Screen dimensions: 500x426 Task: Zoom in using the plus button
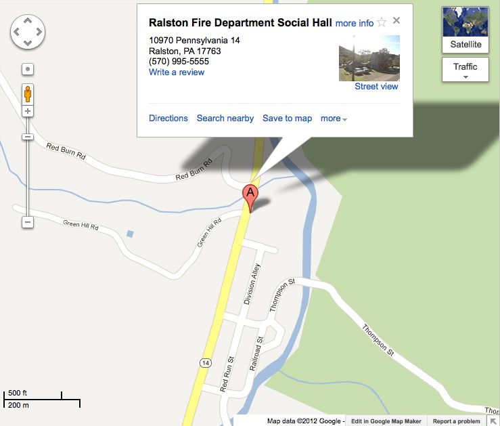(x=28, y=111)
